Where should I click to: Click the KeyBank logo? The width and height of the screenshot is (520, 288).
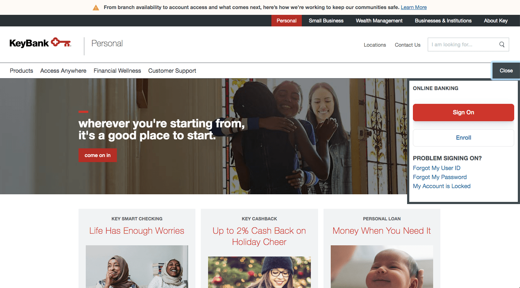40,43
